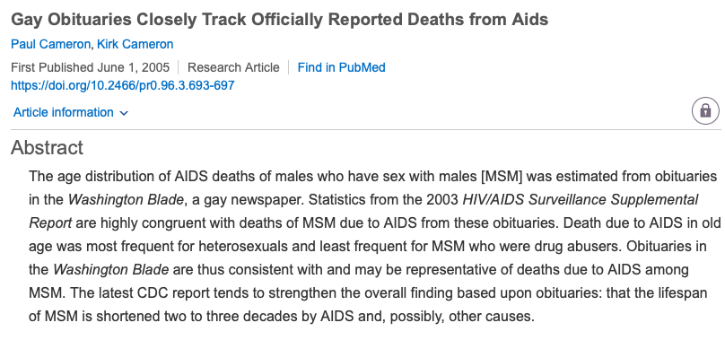Open the Kirk Cameron author link
Screen dimensions: 725x340
tap(135, 45)
